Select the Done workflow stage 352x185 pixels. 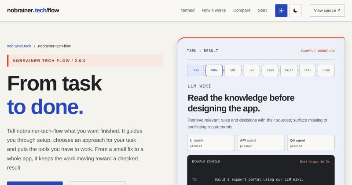click(x=326, y=70)
